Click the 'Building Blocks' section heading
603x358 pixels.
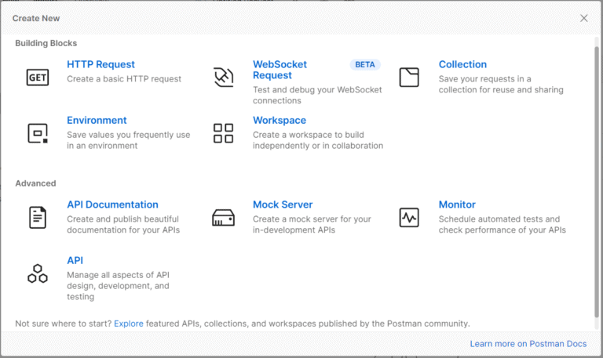pyautogui.click(x=46, y=43)
